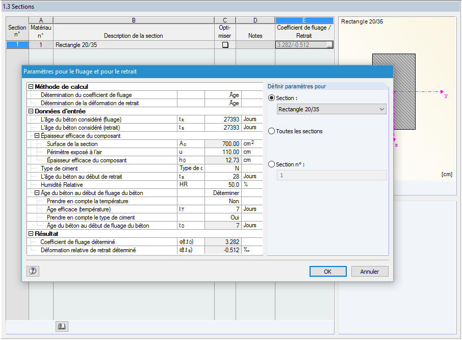
Task: Change shrinkage deformation determination method 'Âge'
Action: 223,103
